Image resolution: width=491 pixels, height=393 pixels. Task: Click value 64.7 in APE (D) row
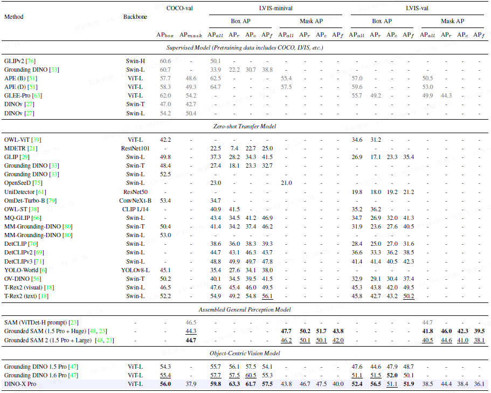pos(216,87)
